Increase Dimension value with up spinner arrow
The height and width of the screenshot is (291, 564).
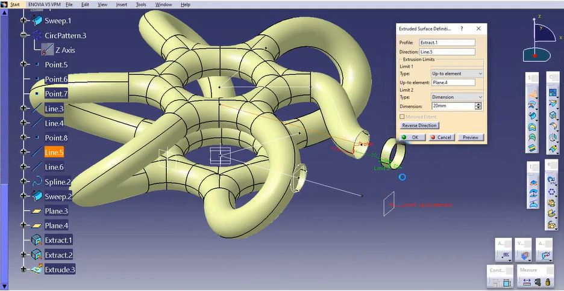[x=478, y=105]
